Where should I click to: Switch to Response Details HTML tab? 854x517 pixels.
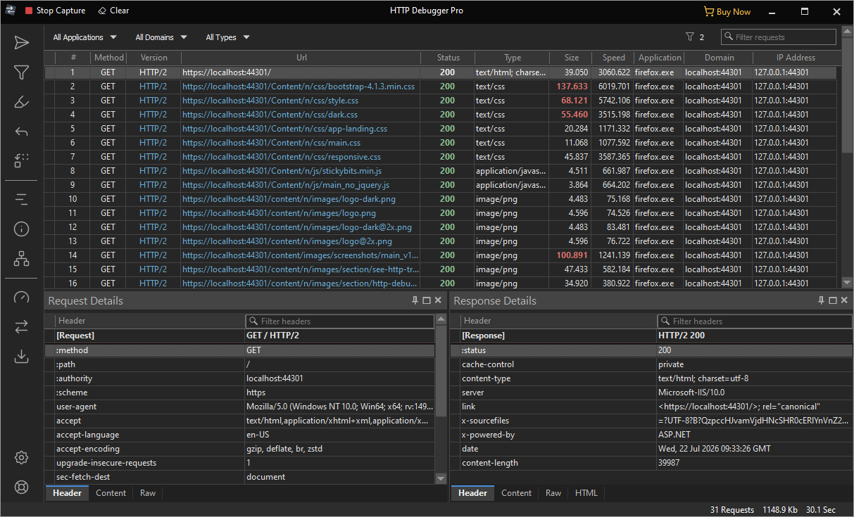click(x=586, y=493)
